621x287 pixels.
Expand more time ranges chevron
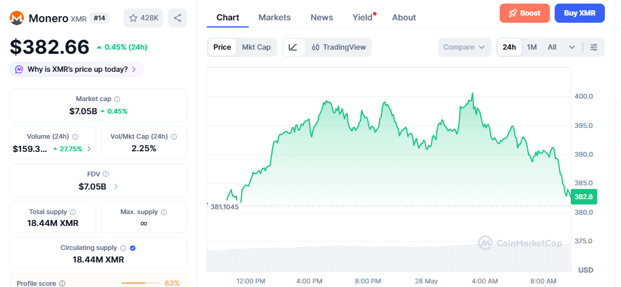pyautogui.click(x=572, y=47)
